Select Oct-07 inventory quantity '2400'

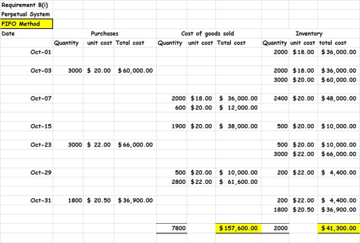(275, 98)
